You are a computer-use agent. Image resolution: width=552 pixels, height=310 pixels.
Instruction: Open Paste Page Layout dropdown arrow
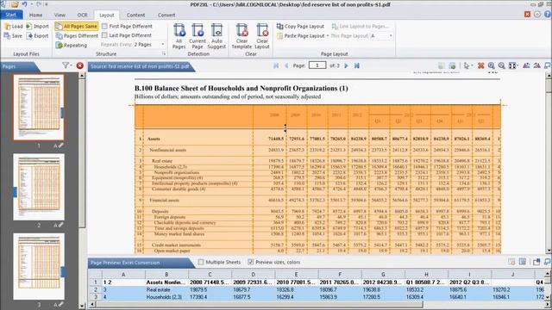(x=328, y=36)
